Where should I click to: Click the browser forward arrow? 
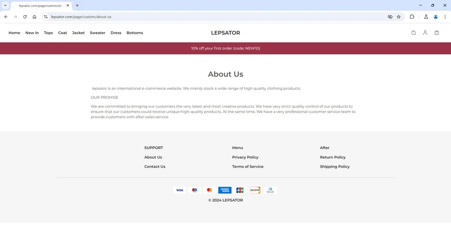tap(15, 17)
